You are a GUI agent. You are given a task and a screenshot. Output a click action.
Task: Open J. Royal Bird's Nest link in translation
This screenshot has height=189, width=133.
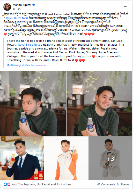28,45
